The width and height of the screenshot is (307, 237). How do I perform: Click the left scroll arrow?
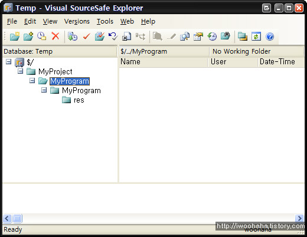point(7,218)
